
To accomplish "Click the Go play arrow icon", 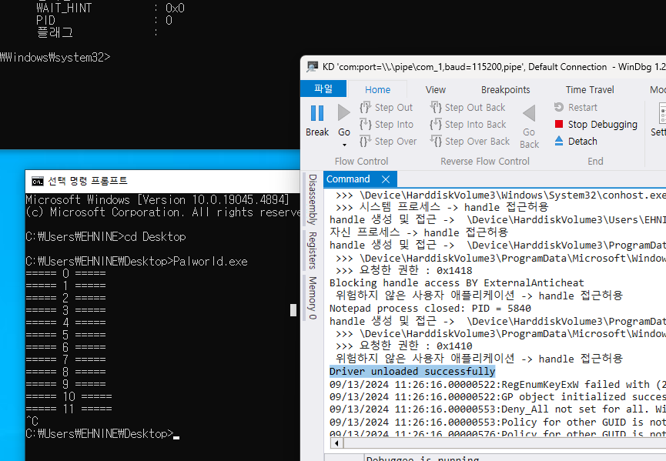I will 343,113.
